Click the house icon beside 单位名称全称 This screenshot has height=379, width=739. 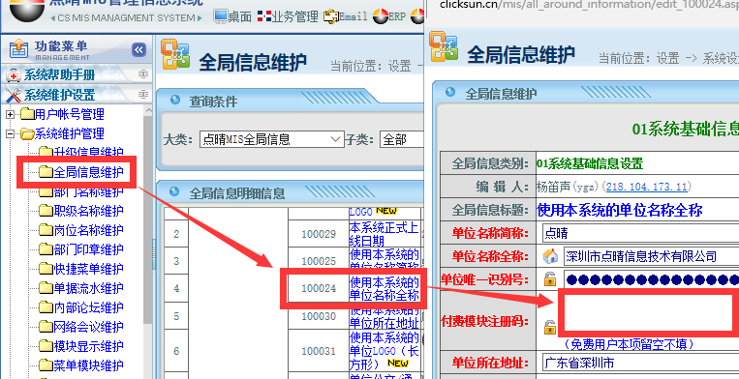coord(549,256)
